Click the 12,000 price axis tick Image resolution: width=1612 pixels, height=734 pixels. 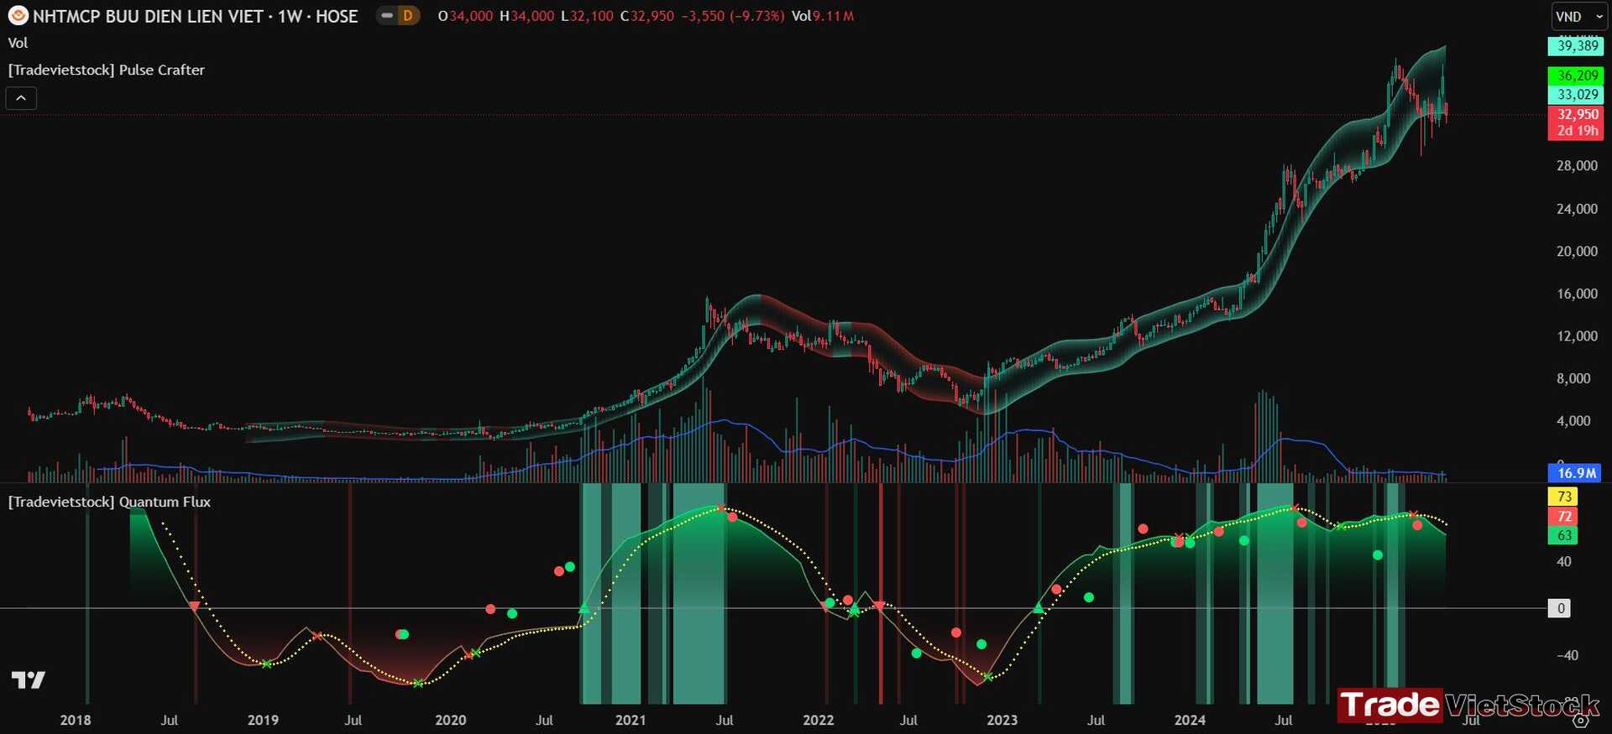pos(1577,336)
